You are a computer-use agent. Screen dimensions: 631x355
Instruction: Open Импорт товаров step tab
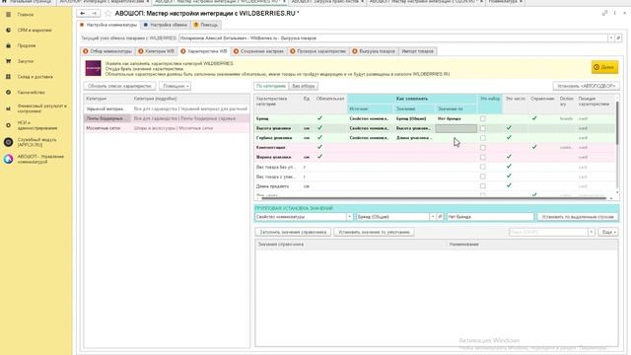click(417, 51)
